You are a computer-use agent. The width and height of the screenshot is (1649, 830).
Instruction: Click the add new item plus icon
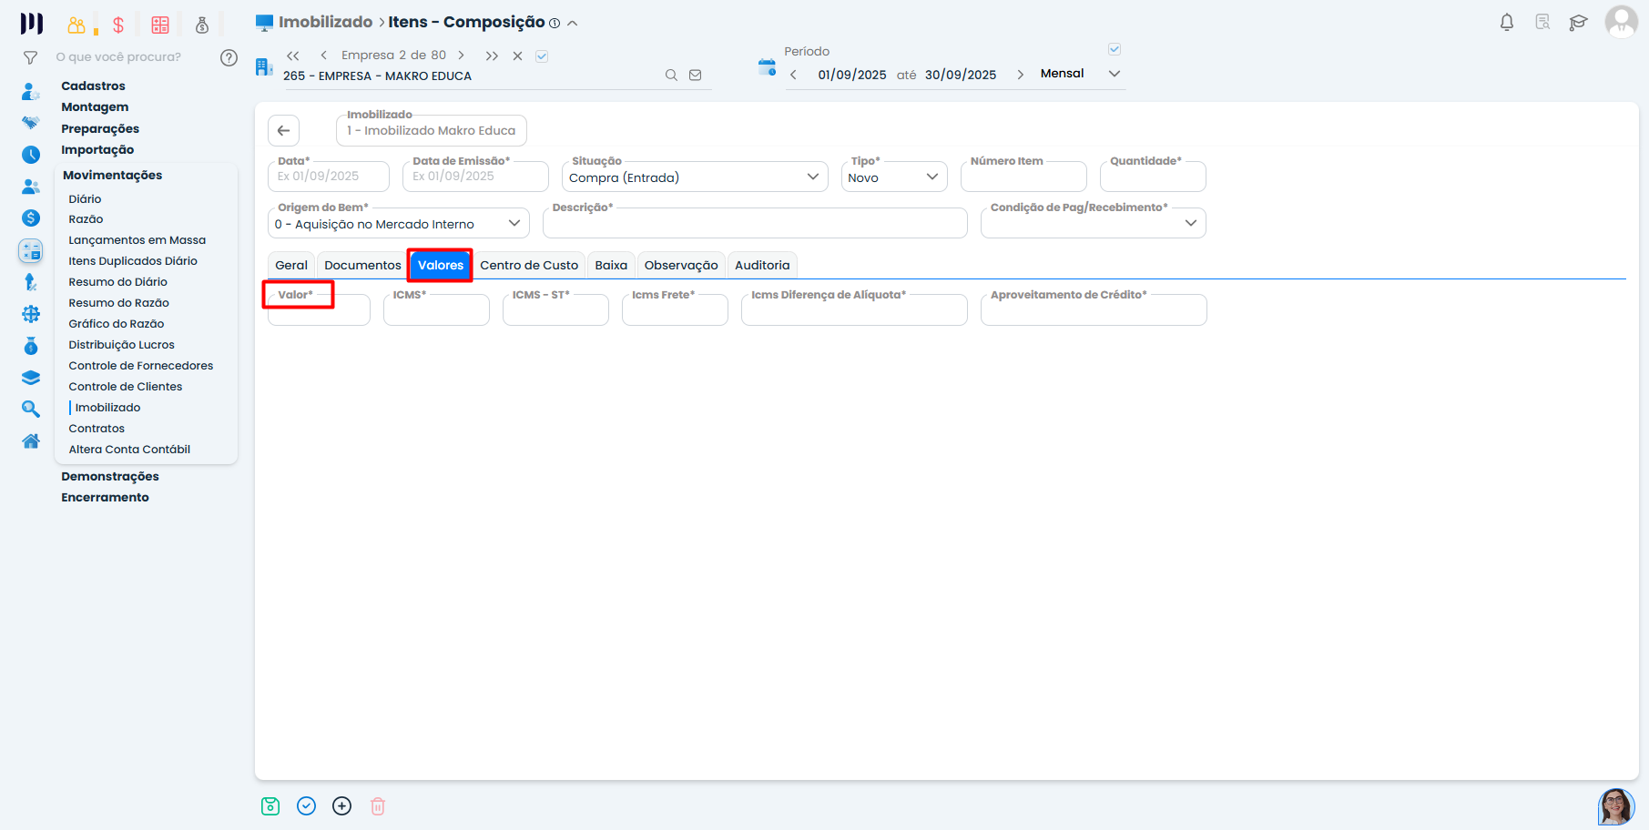tap(341, 806)
